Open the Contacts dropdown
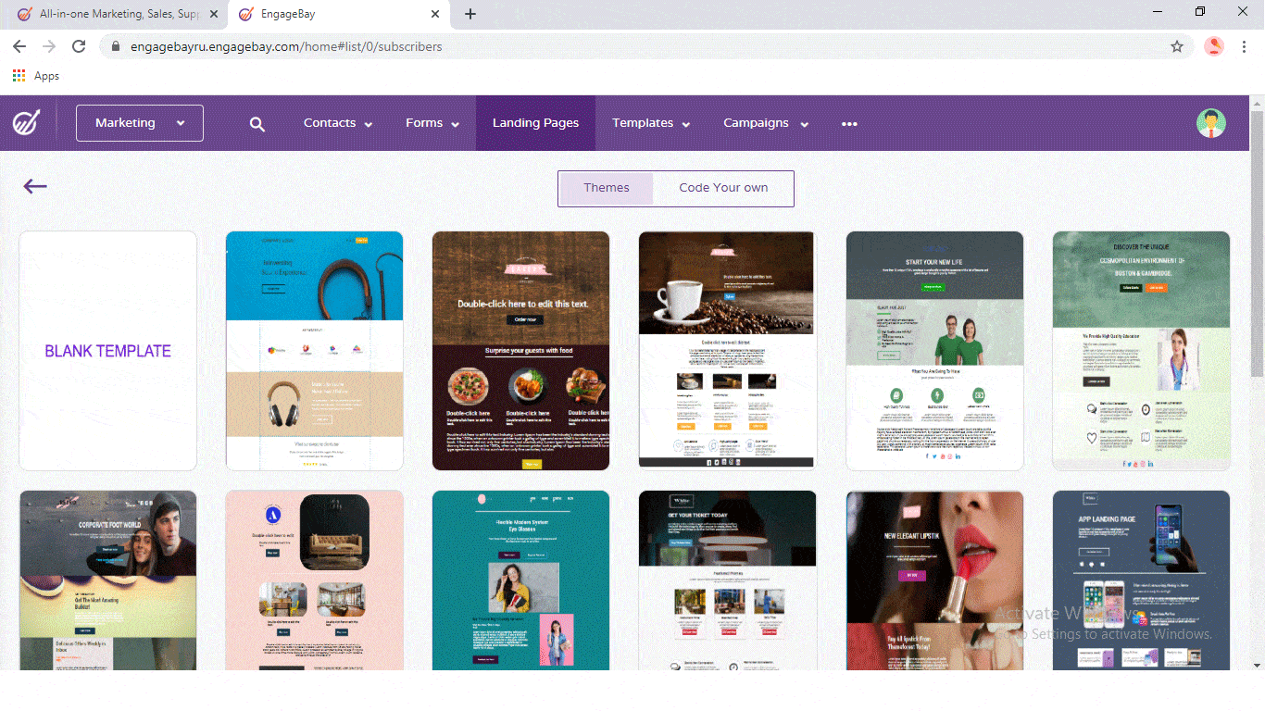Image resolution: width=1265 pixels, height=711 pixels. [337, 122]
